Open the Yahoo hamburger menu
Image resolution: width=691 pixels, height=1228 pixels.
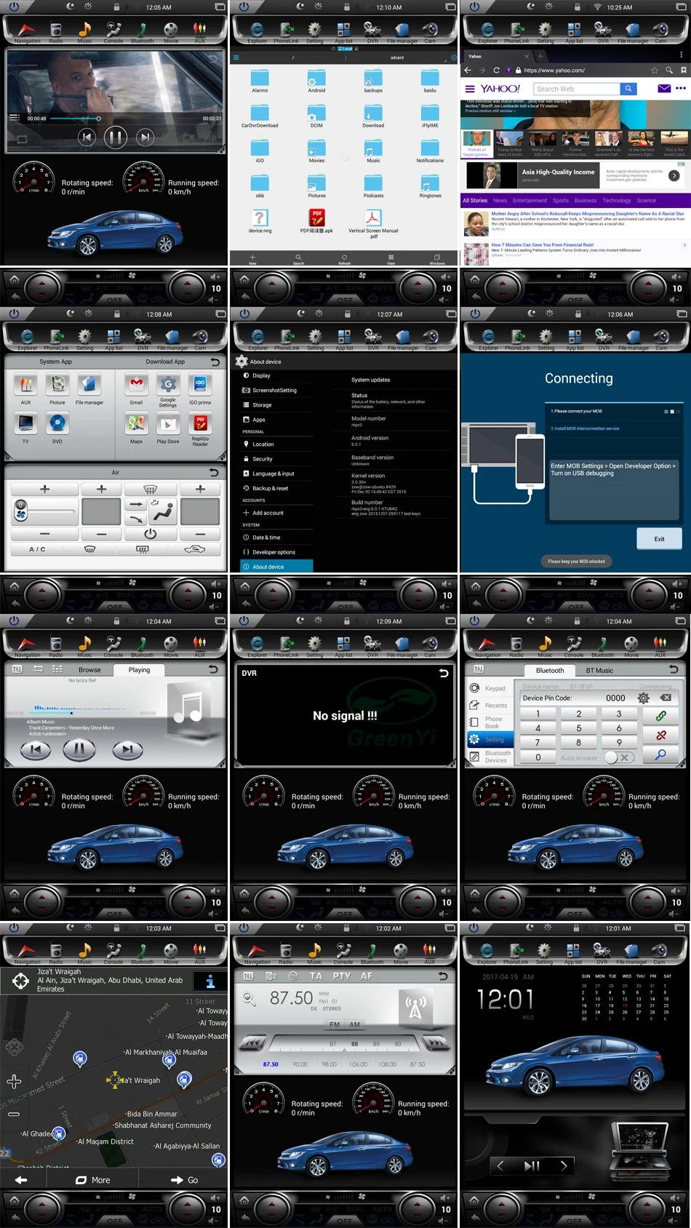(470, 89)
